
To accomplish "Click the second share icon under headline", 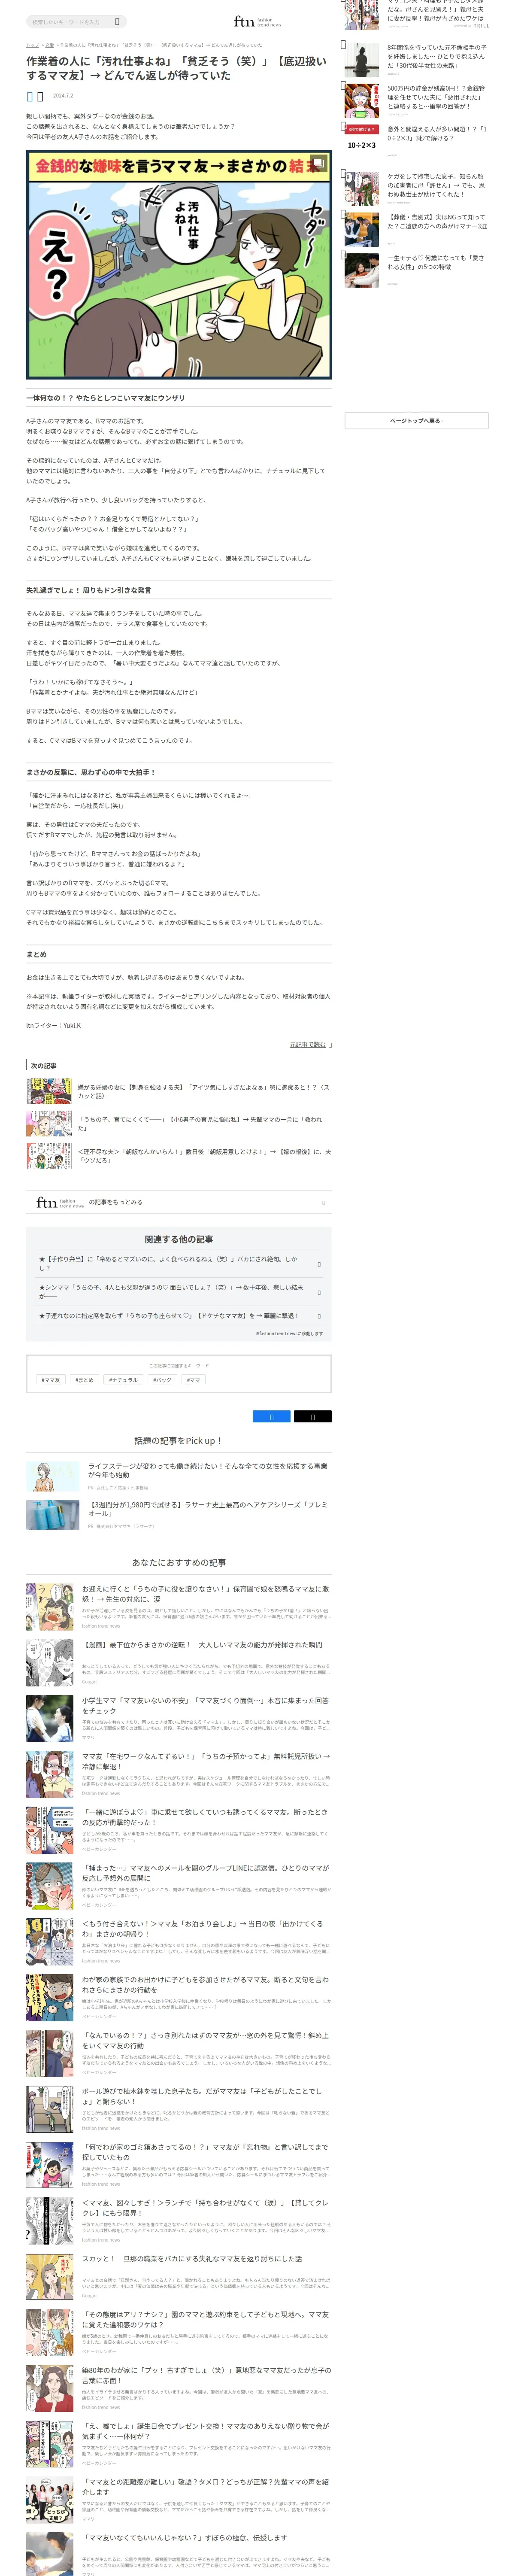I will point(40,96).
